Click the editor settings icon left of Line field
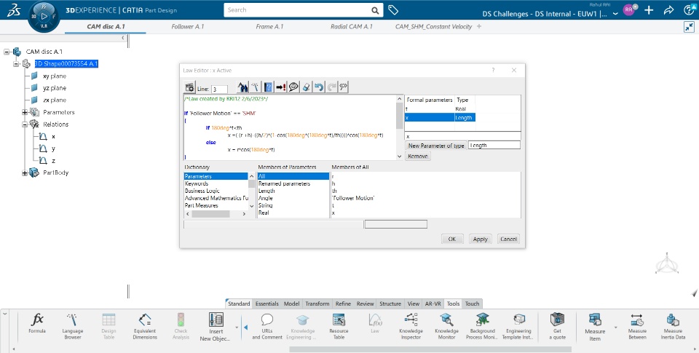The width and height of the screenshot is (699, 353). 189,87
